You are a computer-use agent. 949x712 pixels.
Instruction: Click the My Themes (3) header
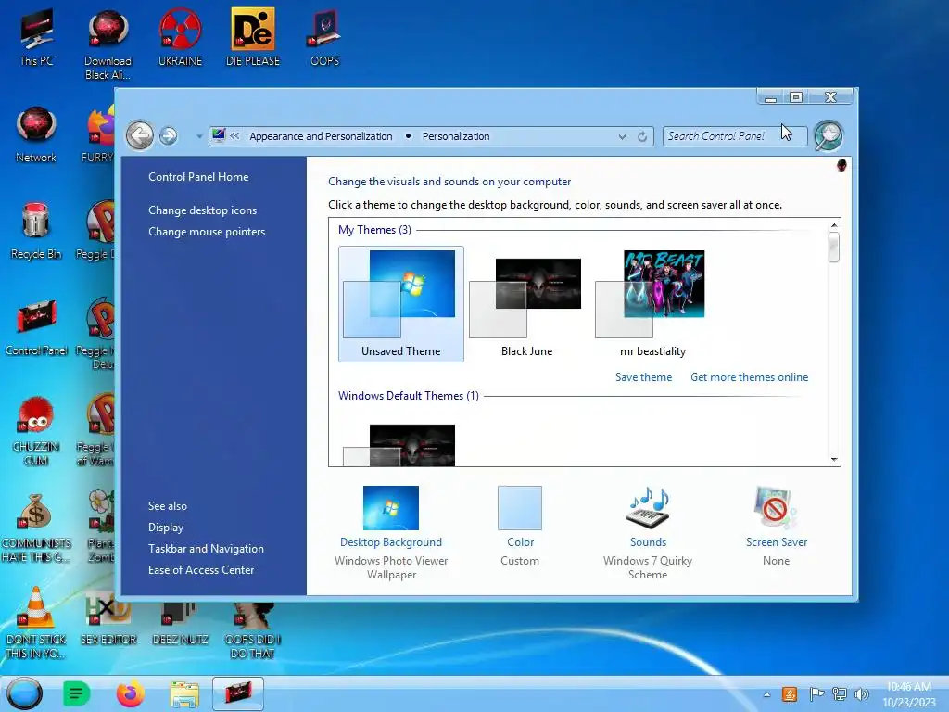374,230
